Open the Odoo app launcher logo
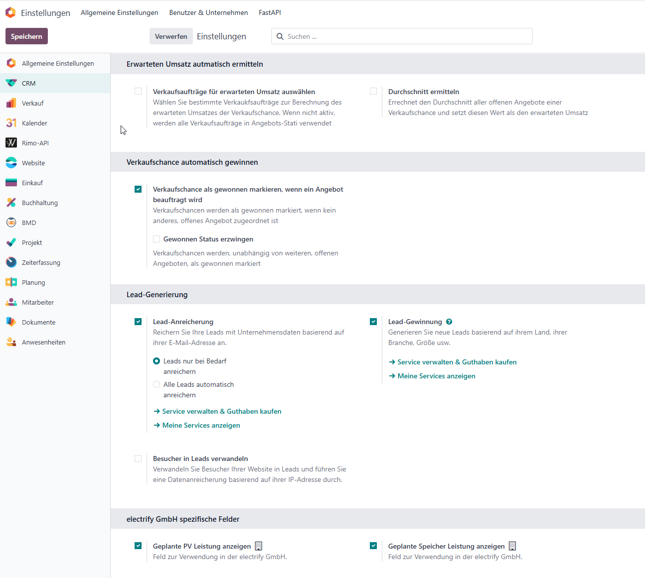 point(10,12)
